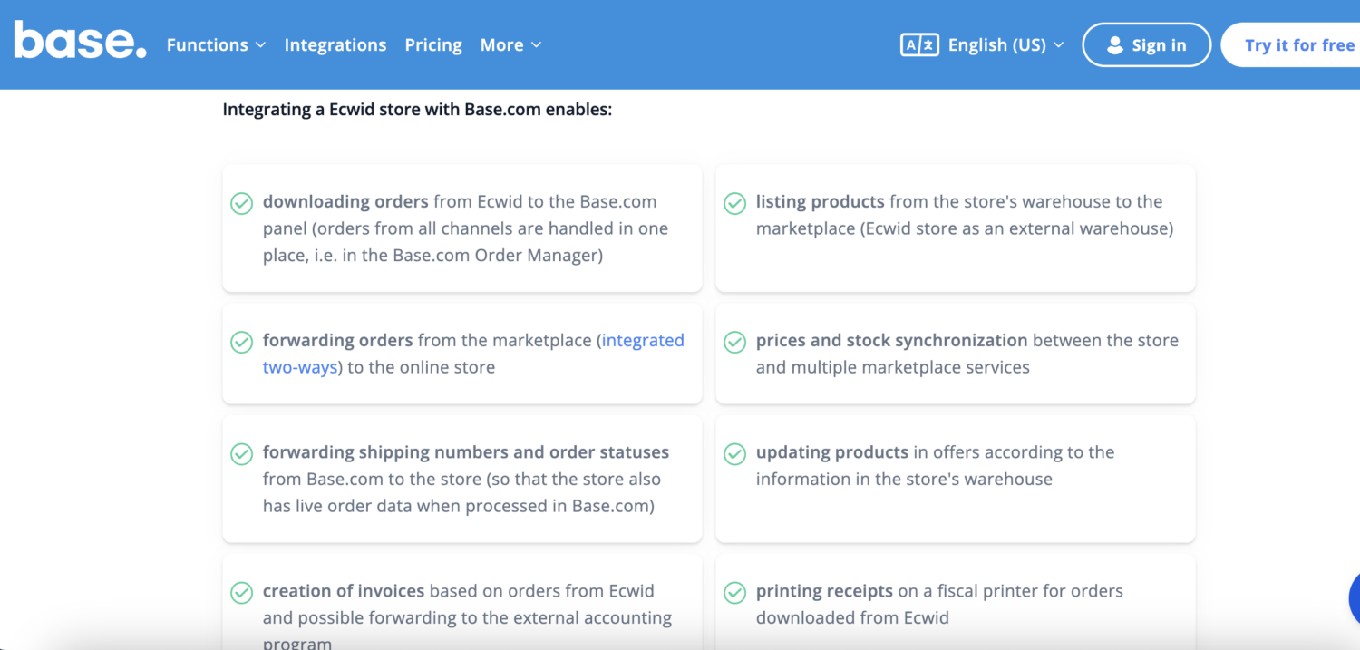
Task: Click checkmark beside prices and stock synchronization
Action: (x=734, y=342)
